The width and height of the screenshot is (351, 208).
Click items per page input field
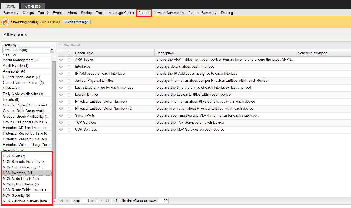[163, 201]
